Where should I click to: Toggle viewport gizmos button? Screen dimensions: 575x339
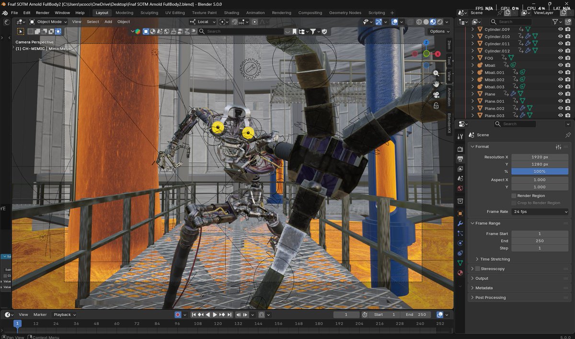point(379,22)
